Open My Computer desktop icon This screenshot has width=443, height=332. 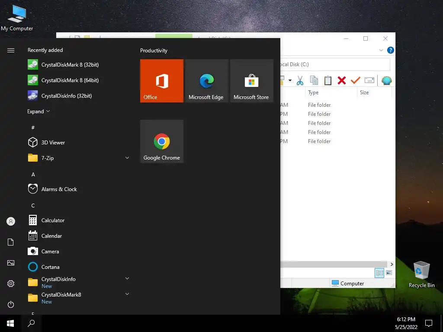click(17, 18)
